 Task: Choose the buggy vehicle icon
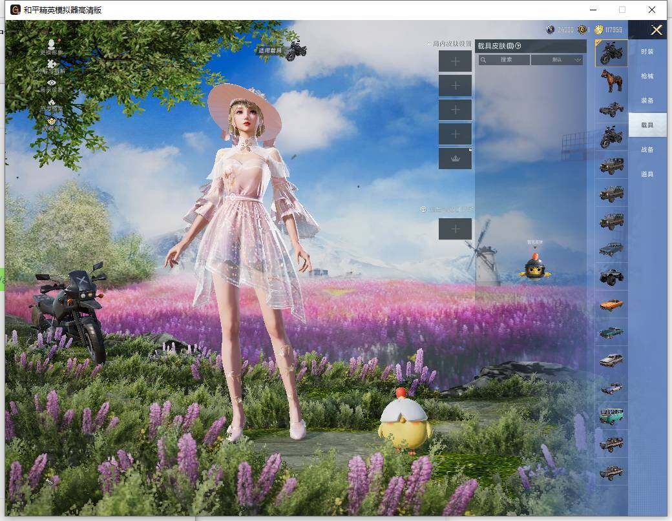[611, 109]
